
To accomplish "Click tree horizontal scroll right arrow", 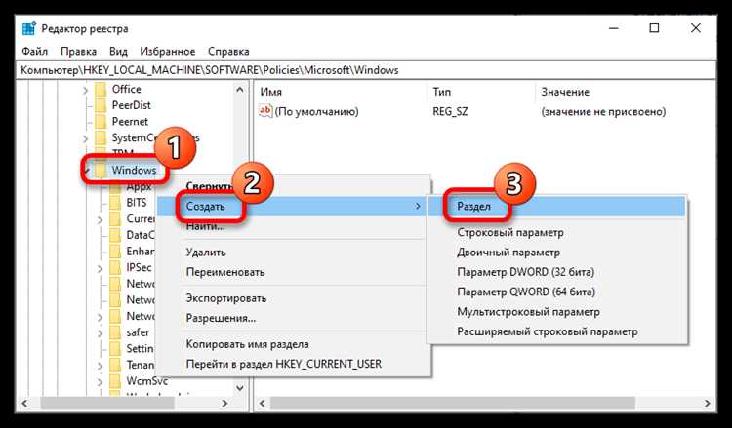I will (225, 404).
